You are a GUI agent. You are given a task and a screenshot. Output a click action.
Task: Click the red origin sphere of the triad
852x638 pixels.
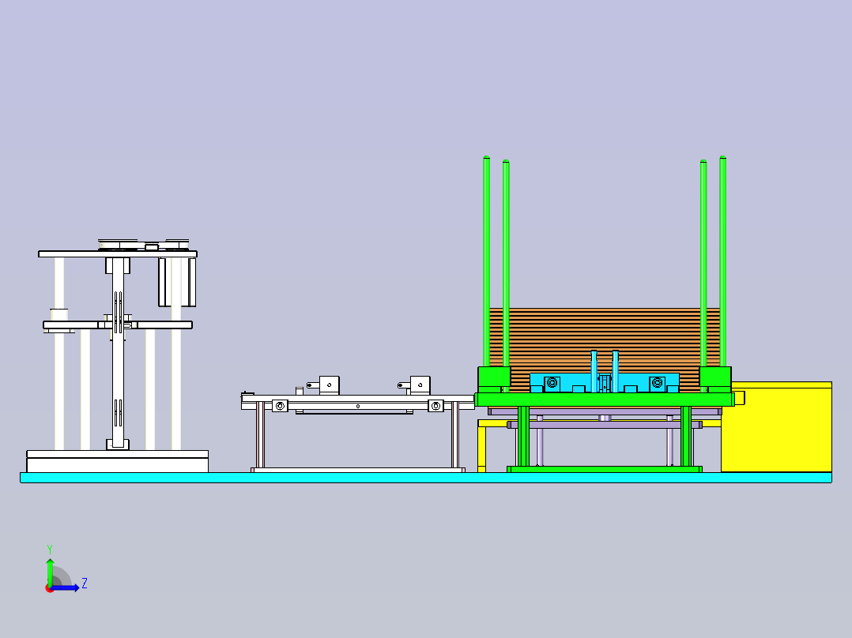pos(49,588)
